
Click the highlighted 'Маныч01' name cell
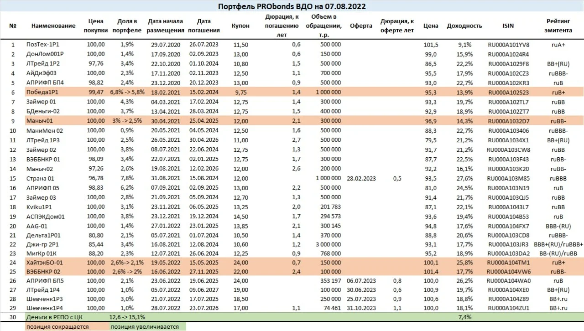coord(39,122)
